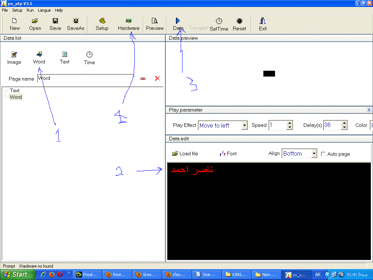Launch Opera from quick launch
The width and height of the screenshot is (373, 280).
click(60, 275)
